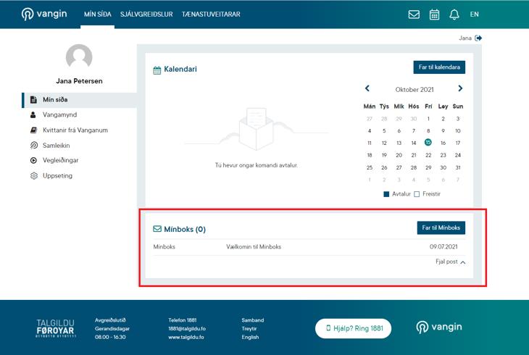Select the MÍN SÍÐA top tab
529x355 pixels.
point(98,14)
